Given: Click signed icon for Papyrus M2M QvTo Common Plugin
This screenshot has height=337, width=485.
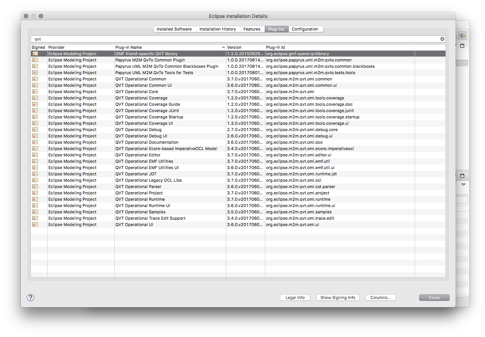Looking at the screenshot, I should (x=35, y=60).
